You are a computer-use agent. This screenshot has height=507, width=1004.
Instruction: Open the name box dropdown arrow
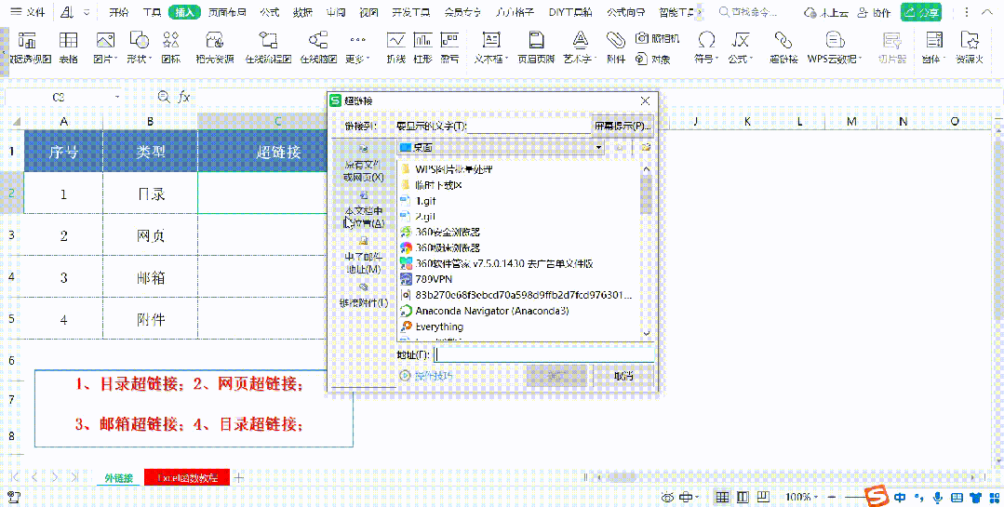tap(117, 98)
